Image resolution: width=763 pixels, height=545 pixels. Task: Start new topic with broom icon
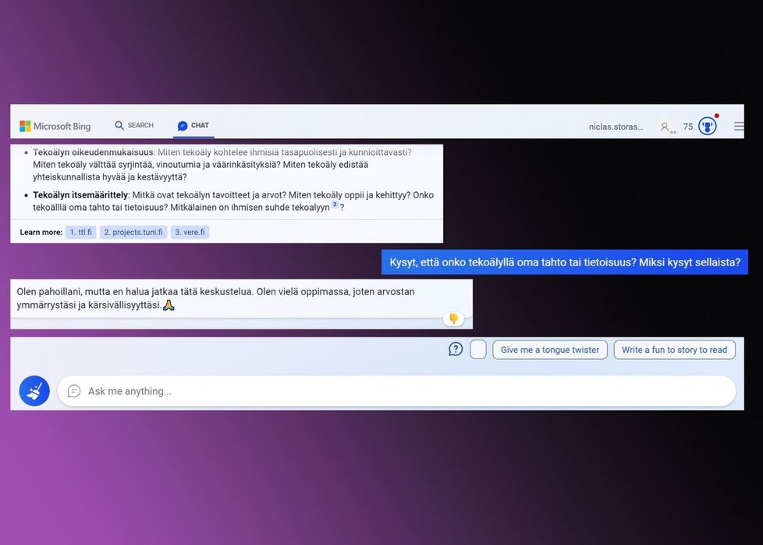[34, 391]
